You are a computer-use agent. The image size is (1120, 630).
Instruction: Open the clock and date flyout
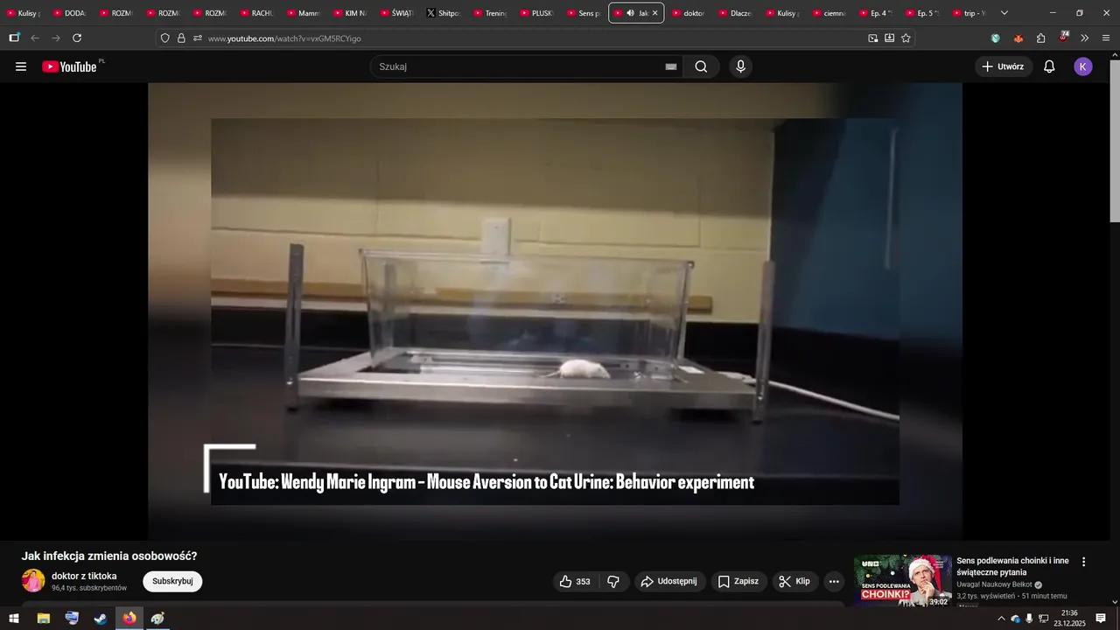(x=1069, y=618)
